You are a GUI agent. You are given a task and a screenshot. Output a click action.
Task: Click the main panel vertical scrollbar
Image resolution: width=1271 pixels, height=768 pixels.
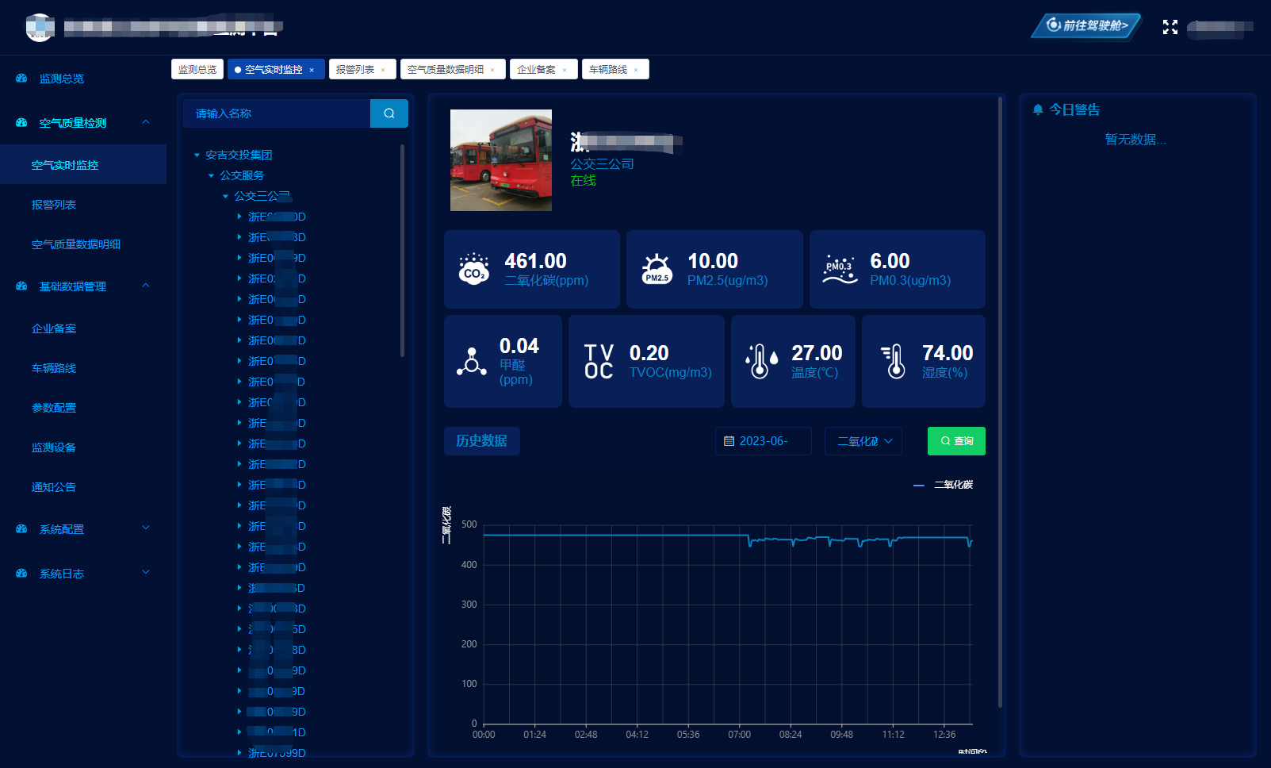[1000, 401]
